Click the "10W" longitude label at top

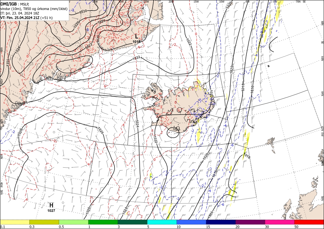pyautogui.click(x=222, y=1)
